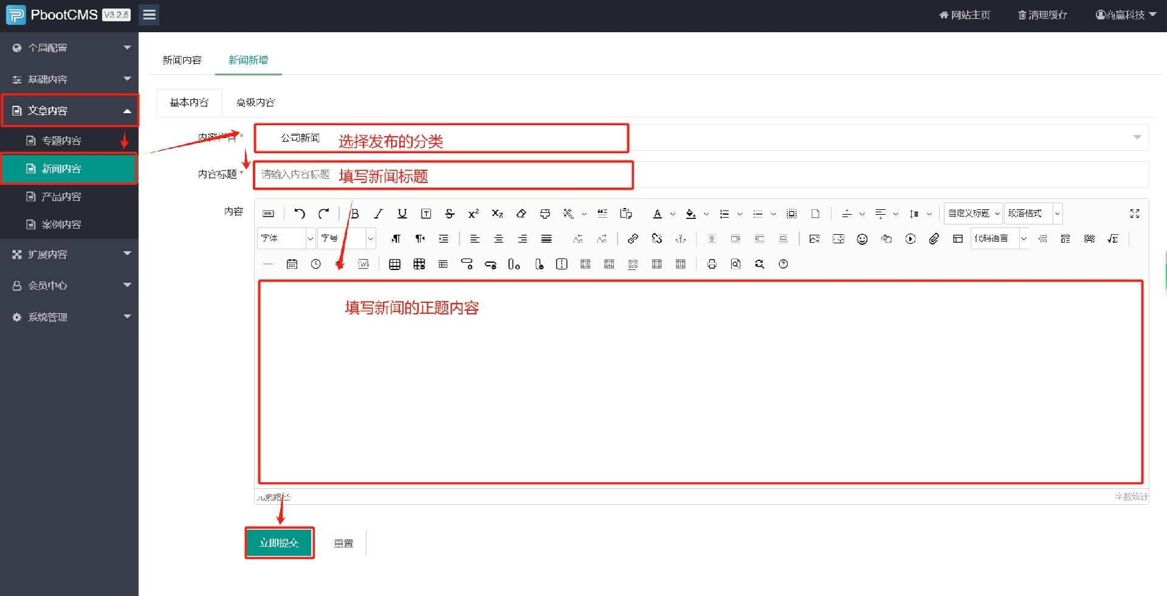1167x596 pixels.
Task: Open editor help (question mark icon)
Action: 783,264
